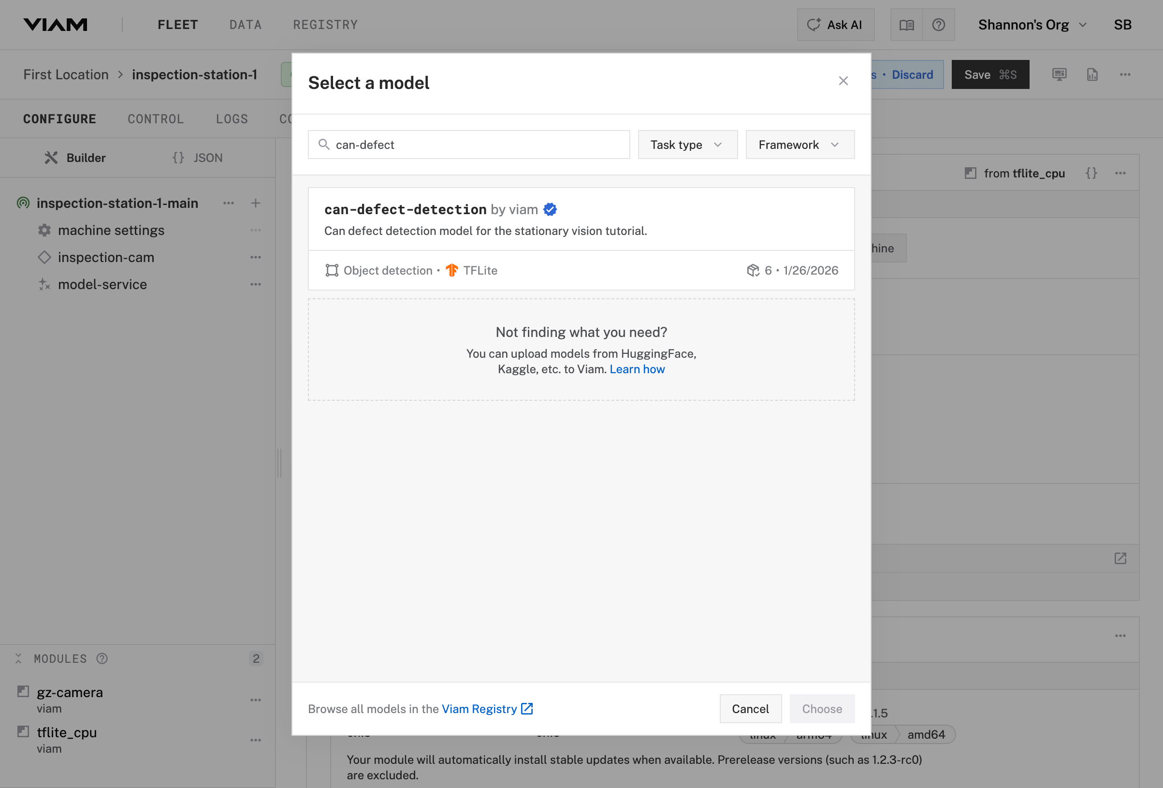Click the Cancel button
The image size is (1163, 788).
(x=750, y=709)
